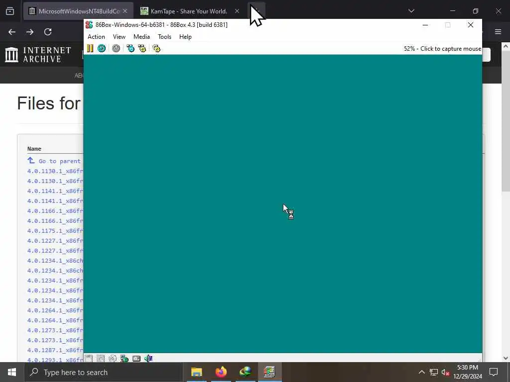Open the Media menu in 86Box
The height and width of the screenshot is (382, 510).
141,37
